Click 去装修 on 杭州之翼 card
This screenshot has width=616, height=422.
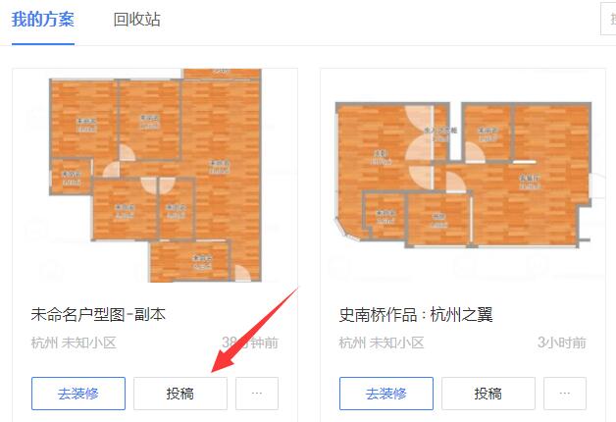386,394
